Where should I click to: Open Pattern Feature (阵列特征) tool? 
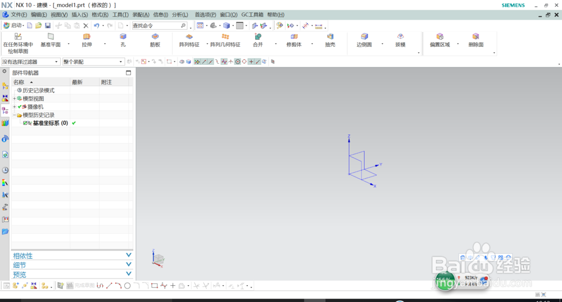189,40
